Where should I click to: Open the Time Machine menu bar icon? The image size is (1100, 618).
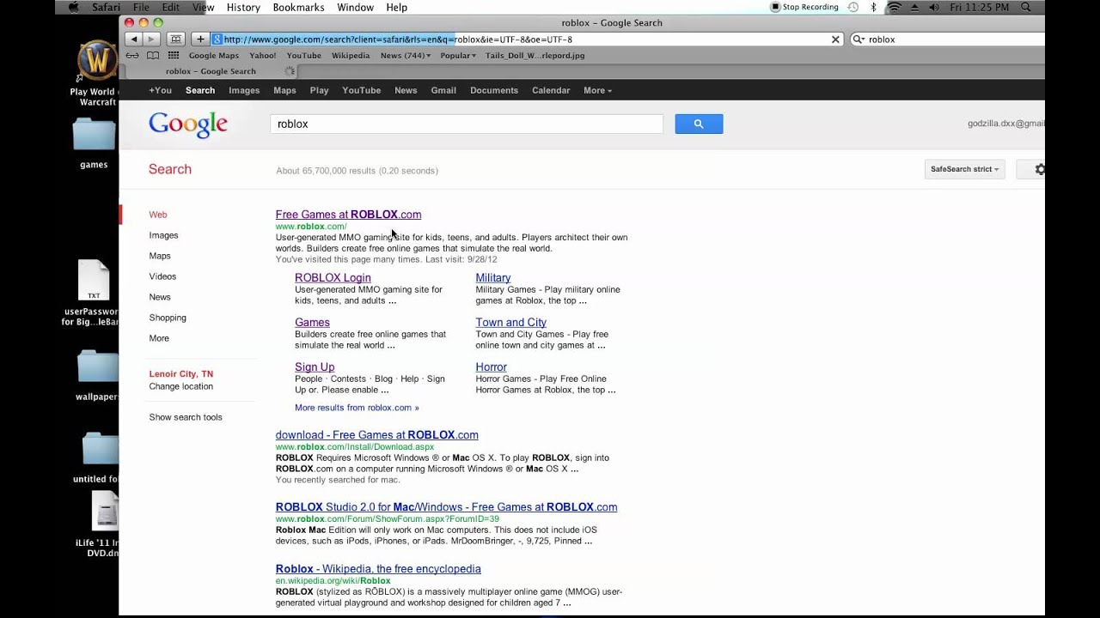click(852, 7)
